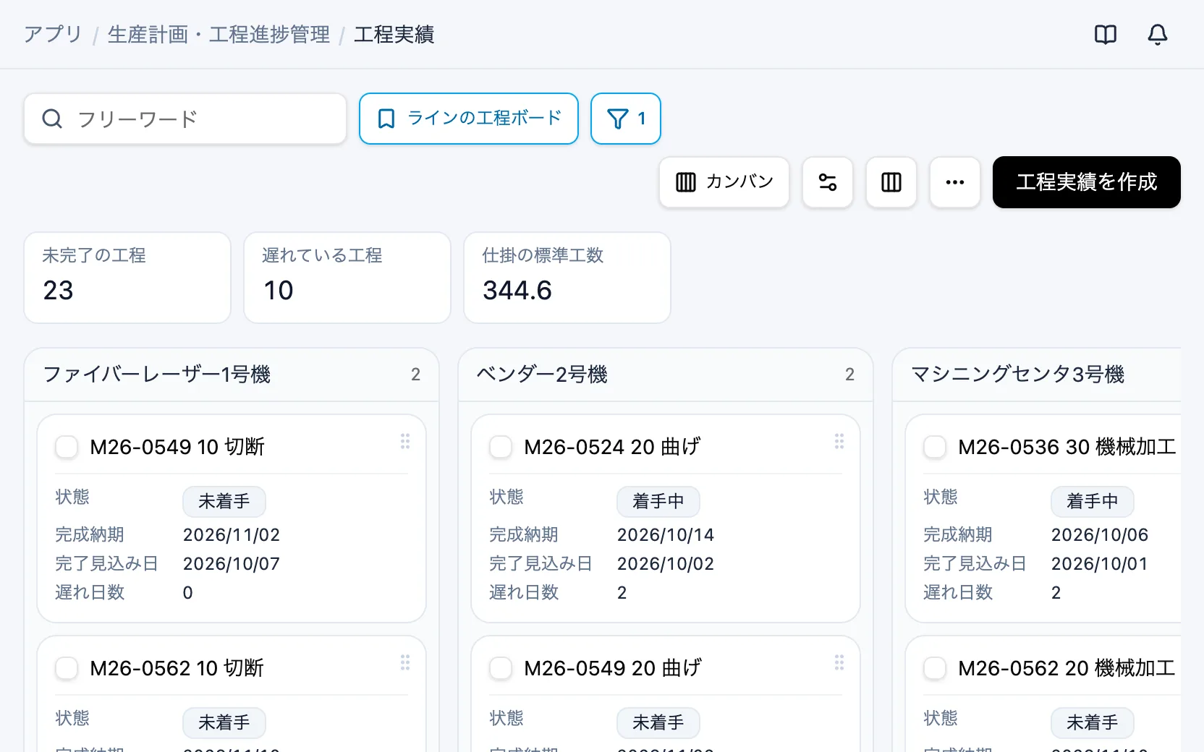Viewport: 1204px width, 752px height.
Task: Click マシニングセンタ3号機 column header
Action: coord(1037,375)
